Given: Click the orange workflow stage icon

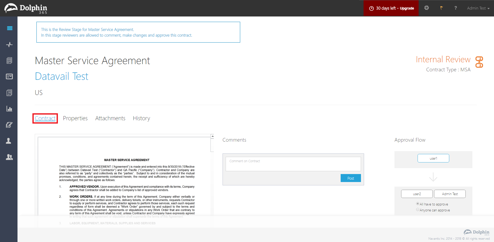Looking at the screenshot, I should click(479, 62).
